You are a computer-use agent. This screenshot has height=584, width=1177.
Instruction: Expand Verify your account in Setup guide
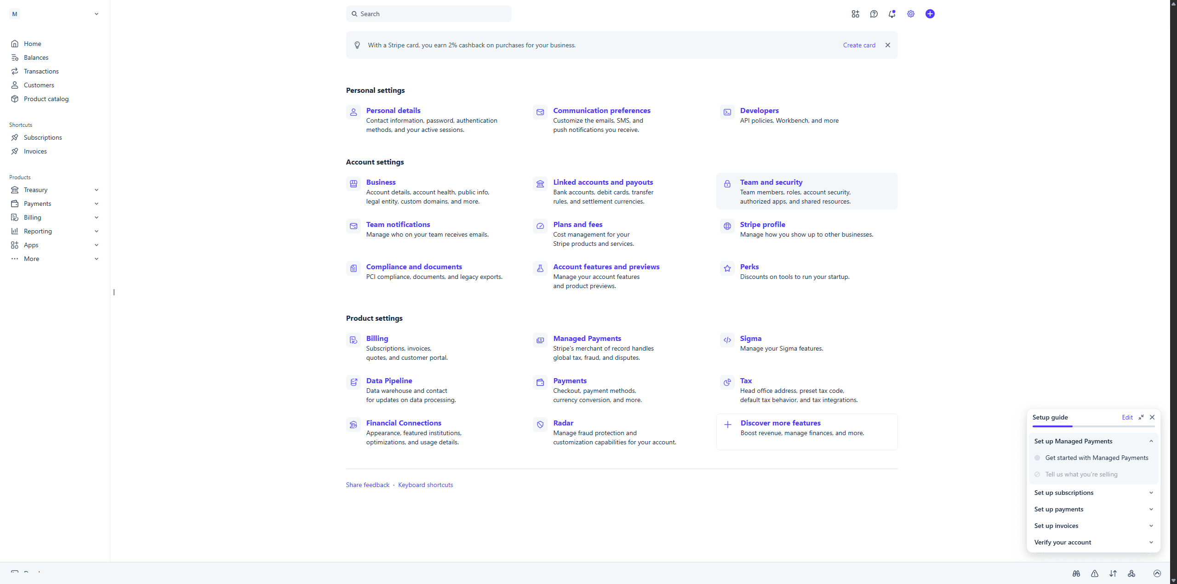click(x=1093, y=542)
